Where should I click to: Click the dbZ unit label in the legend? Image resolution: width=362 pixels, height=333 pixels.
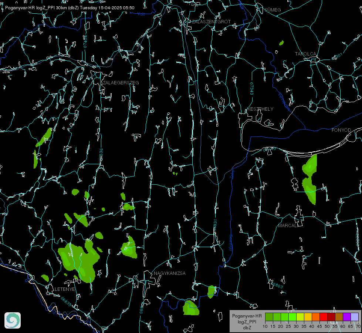point(247,328)
